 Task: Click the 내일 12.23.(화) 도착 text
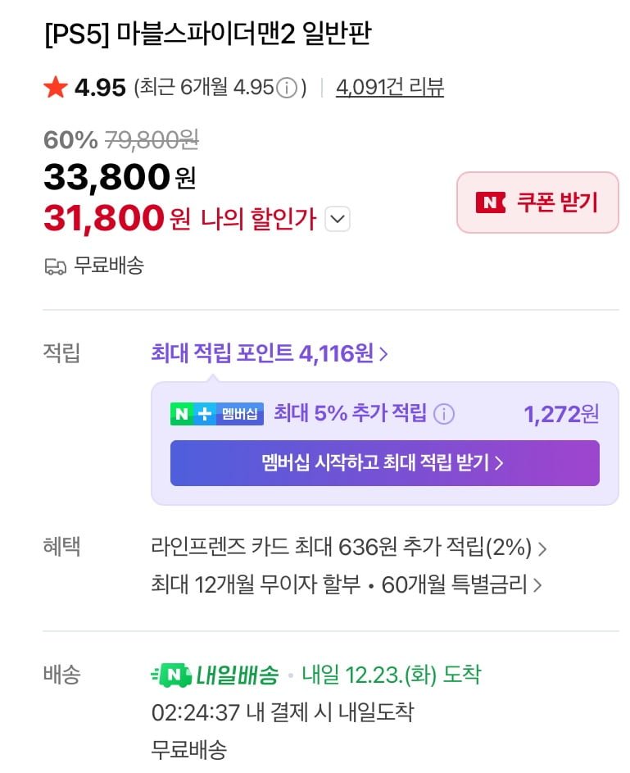(392, 675)
